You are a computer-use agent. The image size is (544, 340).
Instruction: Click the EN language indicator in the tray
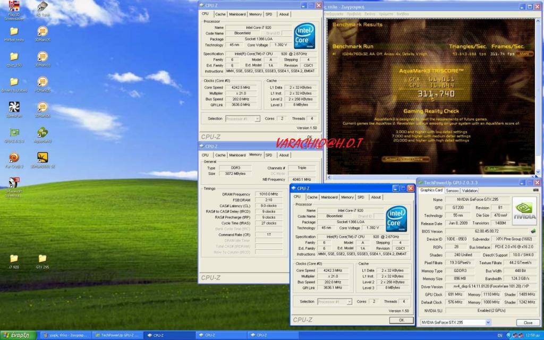(x=499, y=336)
